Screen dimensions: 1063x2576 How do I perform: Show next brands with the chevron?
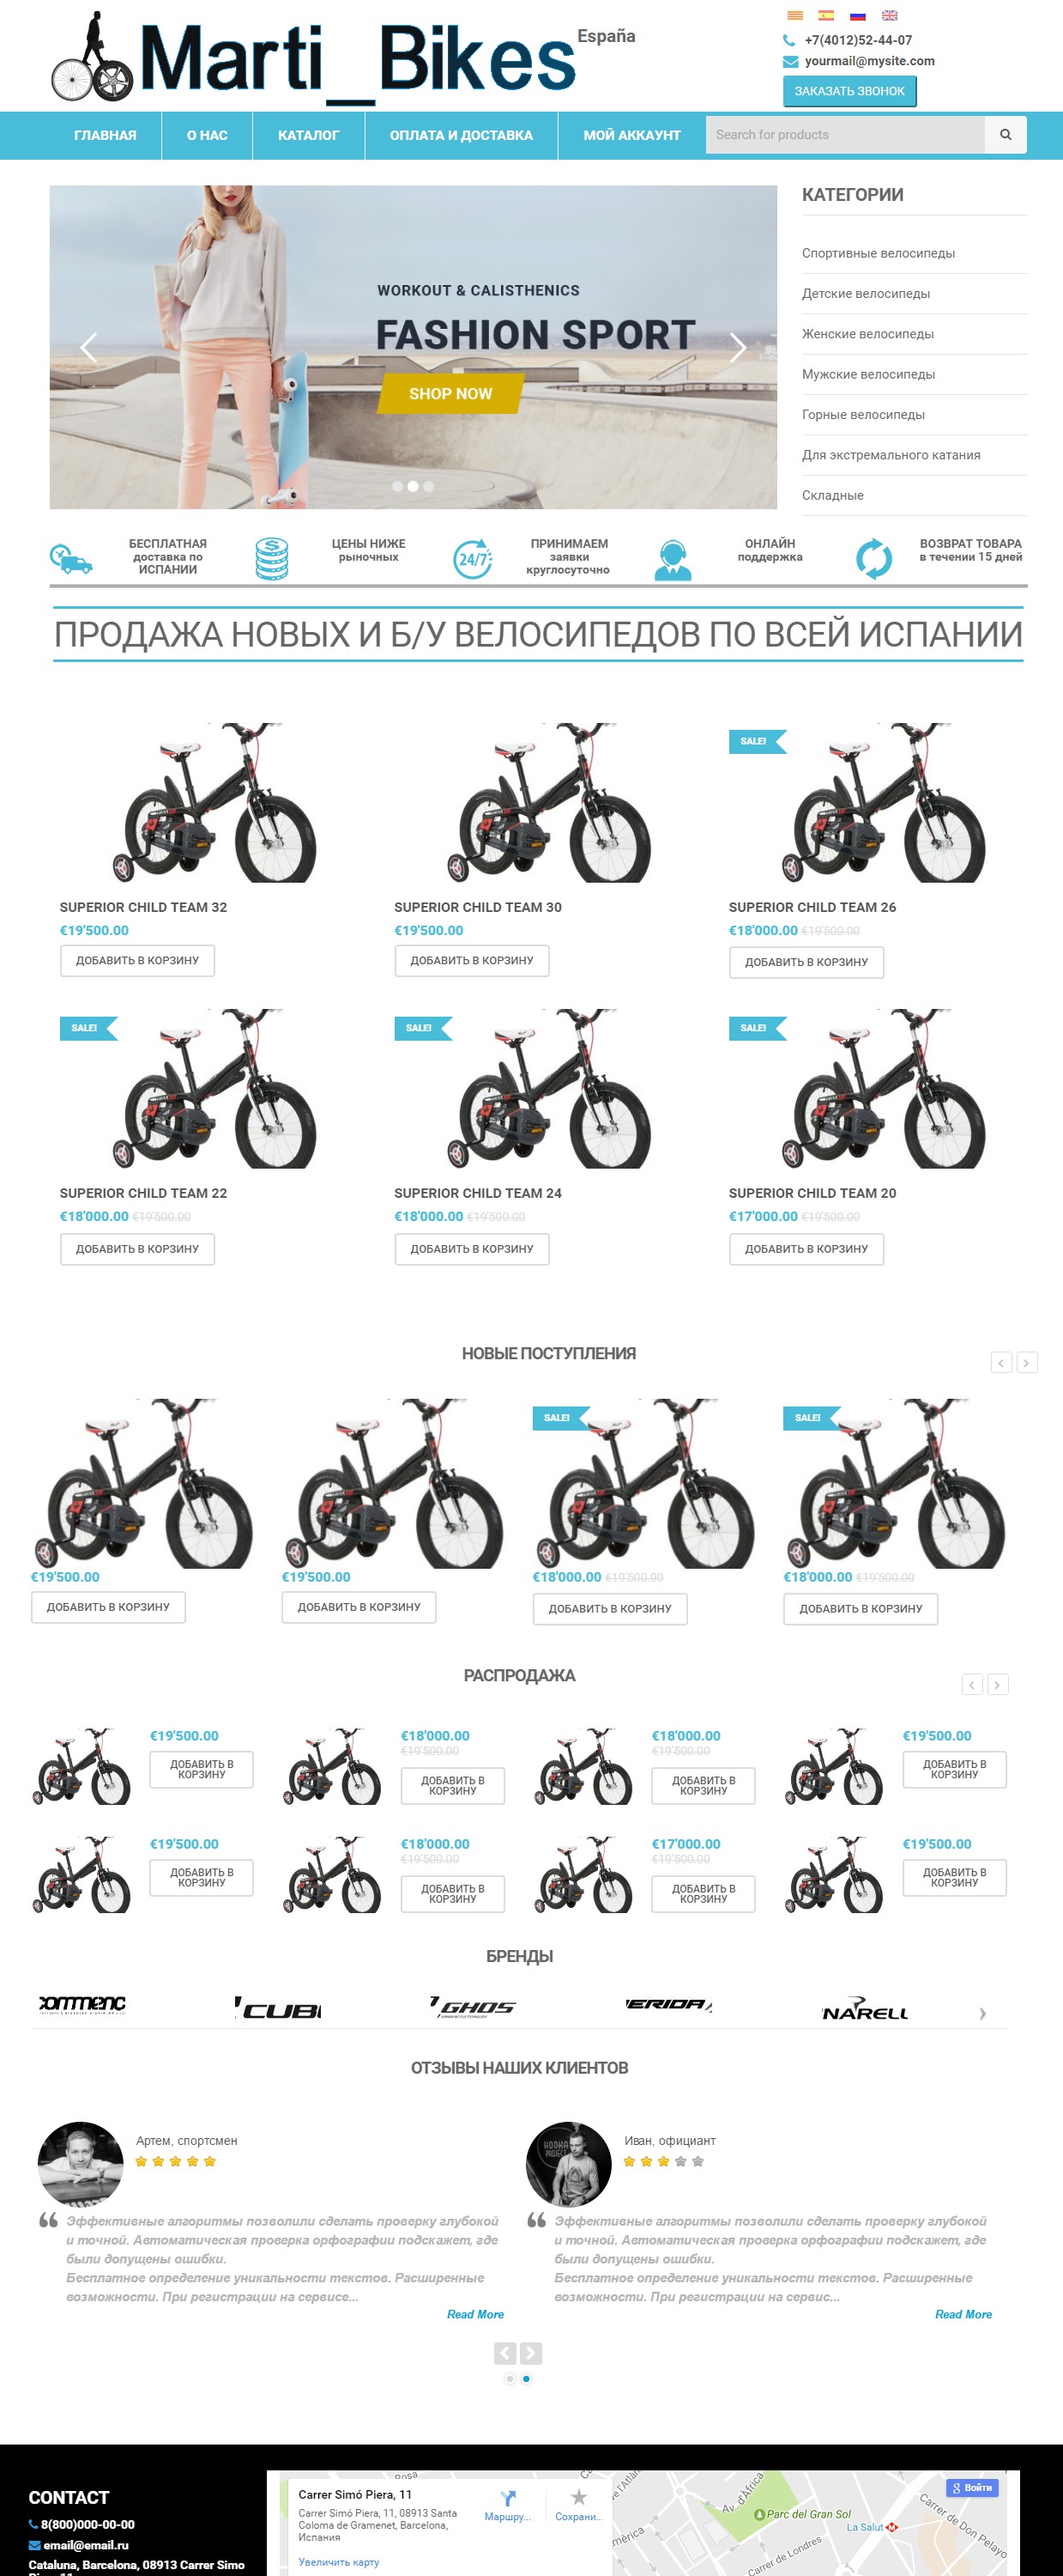coord(982,2013)
